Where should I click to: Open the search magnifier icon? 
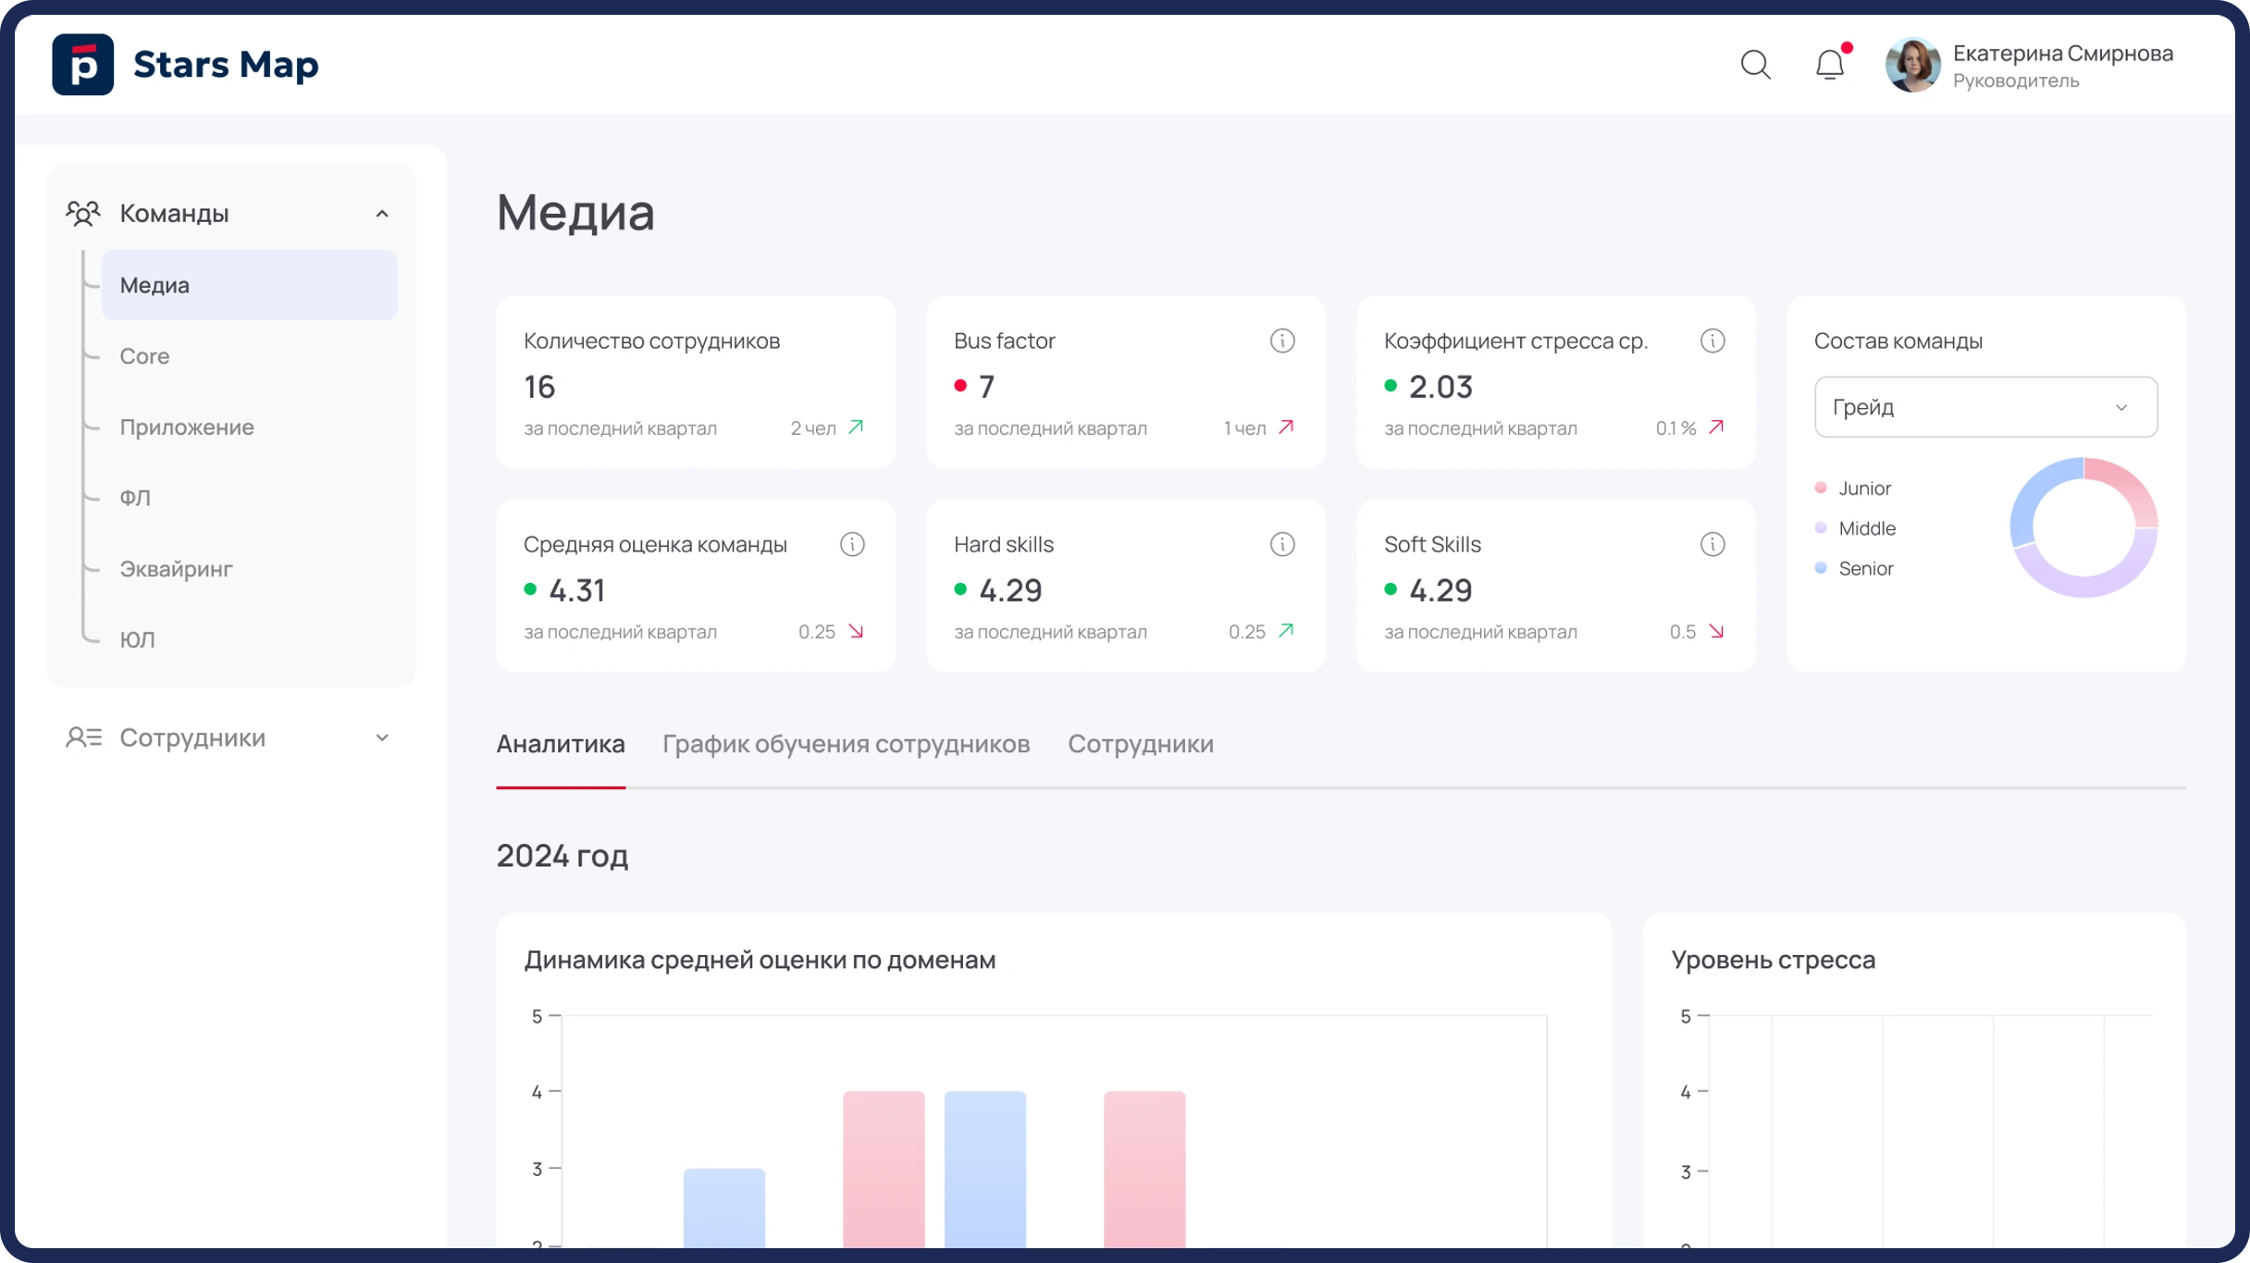(1755, 65)
